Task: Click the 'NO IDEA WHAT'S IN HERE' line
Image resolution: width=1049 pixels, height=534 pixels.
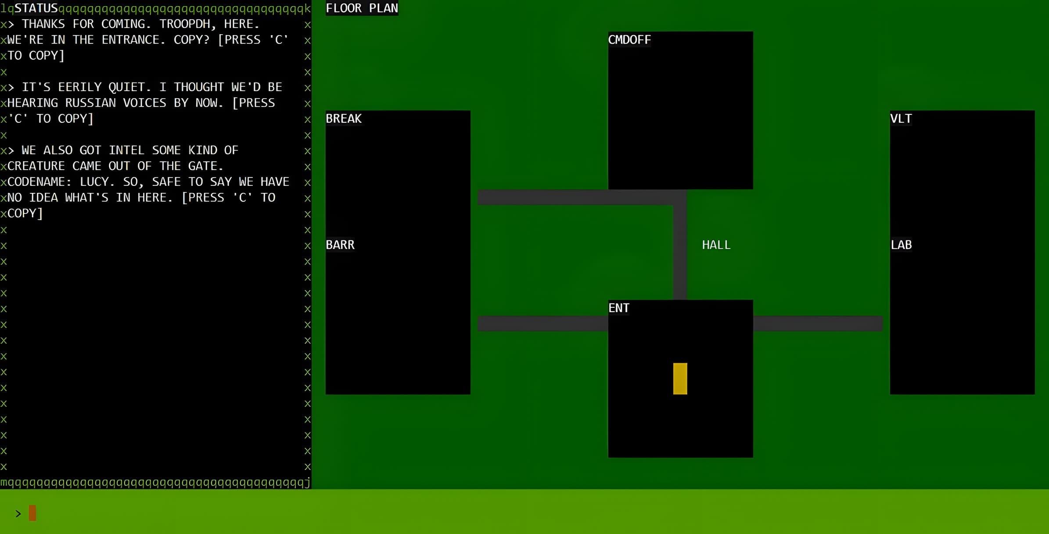Action: pyautogui.click(x=141, y=198)
